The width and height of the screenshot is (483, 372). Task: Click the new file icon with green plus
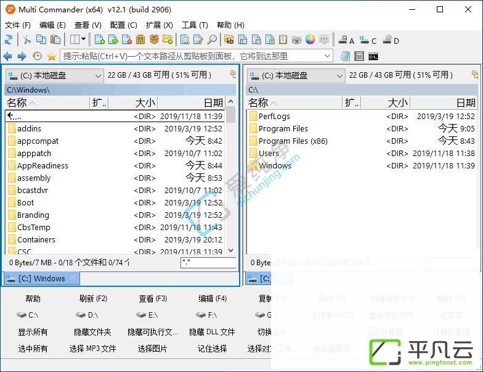100,39
